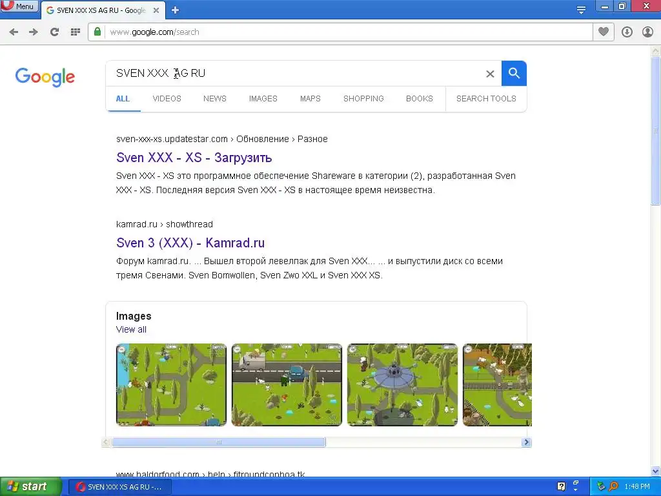Click left arrow of images scrollbar
661x496 pixels.
[x=107, y=442]
